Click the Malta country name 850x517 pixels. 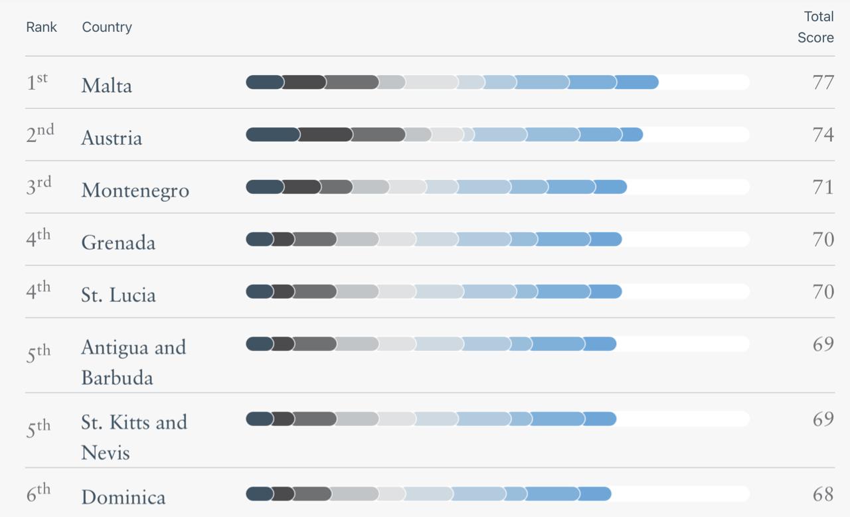107,86
